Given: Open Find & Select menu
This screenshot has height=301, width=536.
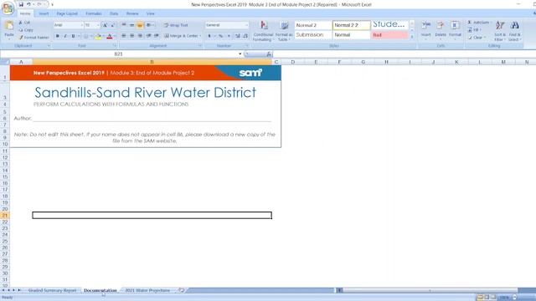Looking at the screenshot, I should point(514,31).
